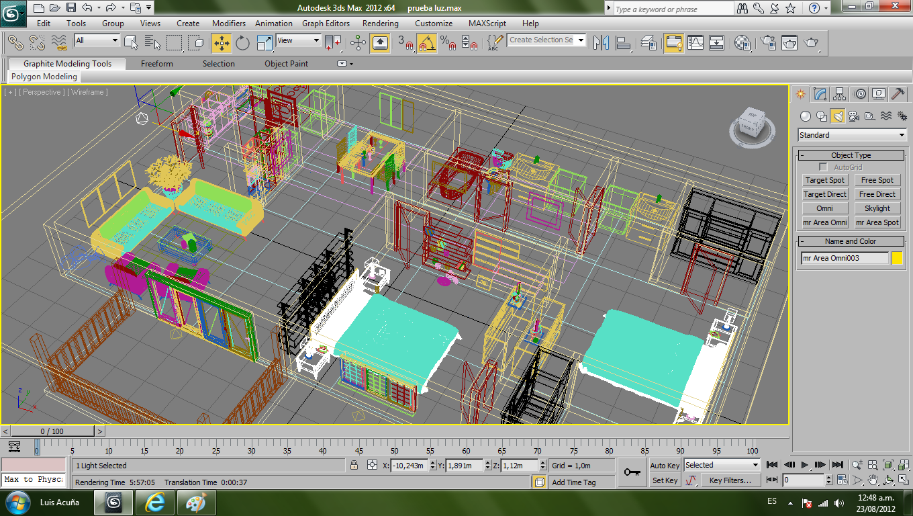Toggle the Angle Snap button
Screen dimensions: 913x516
click(427, 43)
